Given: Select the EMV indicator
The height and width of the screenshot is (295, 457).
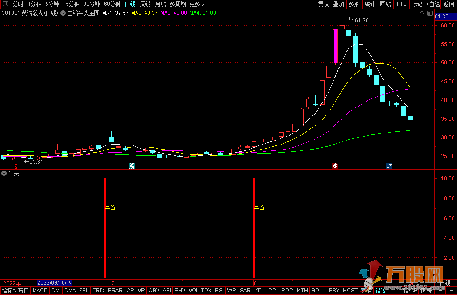Looking at the screenshot, I should 180,291.
